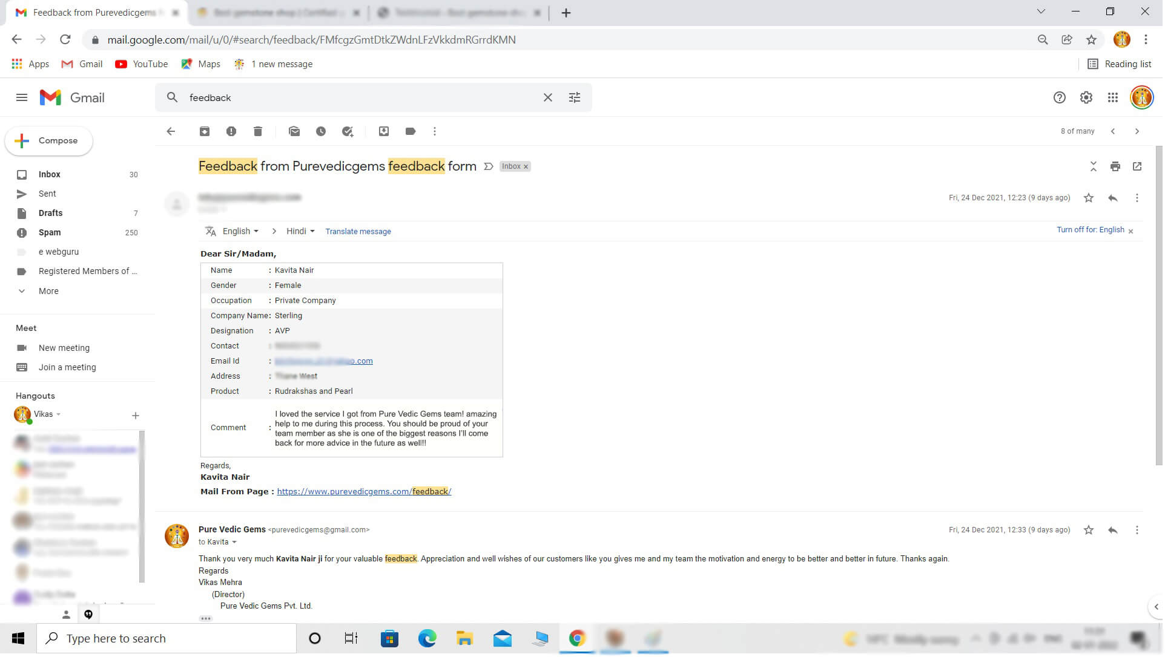Remove the Inbox label from conversation

pos(526,167)
